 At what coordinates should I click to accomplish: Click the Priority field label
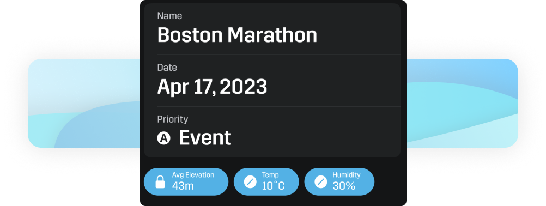[173, 119]
